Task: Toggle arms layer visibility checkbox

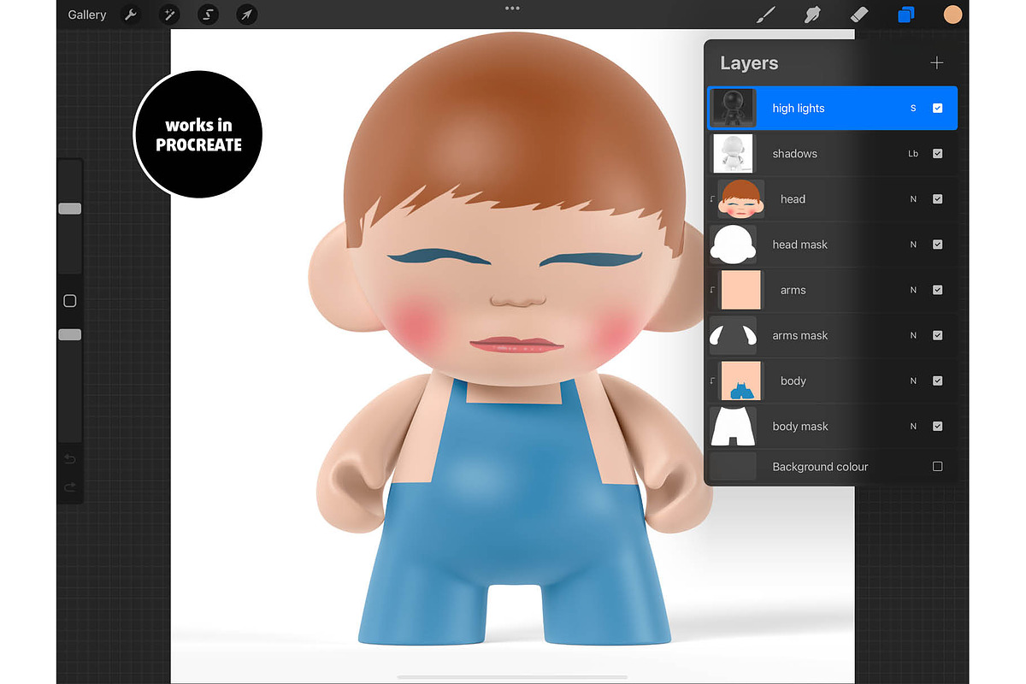Action: 938,290
